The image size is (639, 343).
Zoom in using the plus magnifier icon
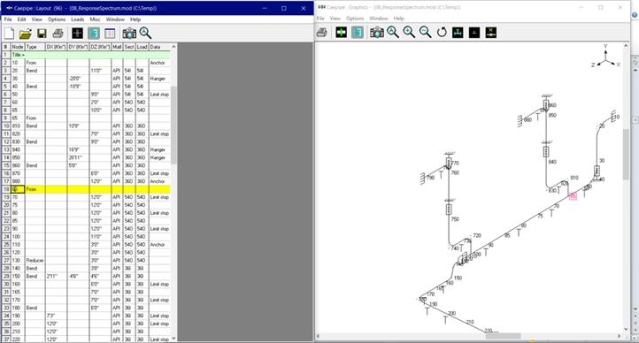(409, 32)
